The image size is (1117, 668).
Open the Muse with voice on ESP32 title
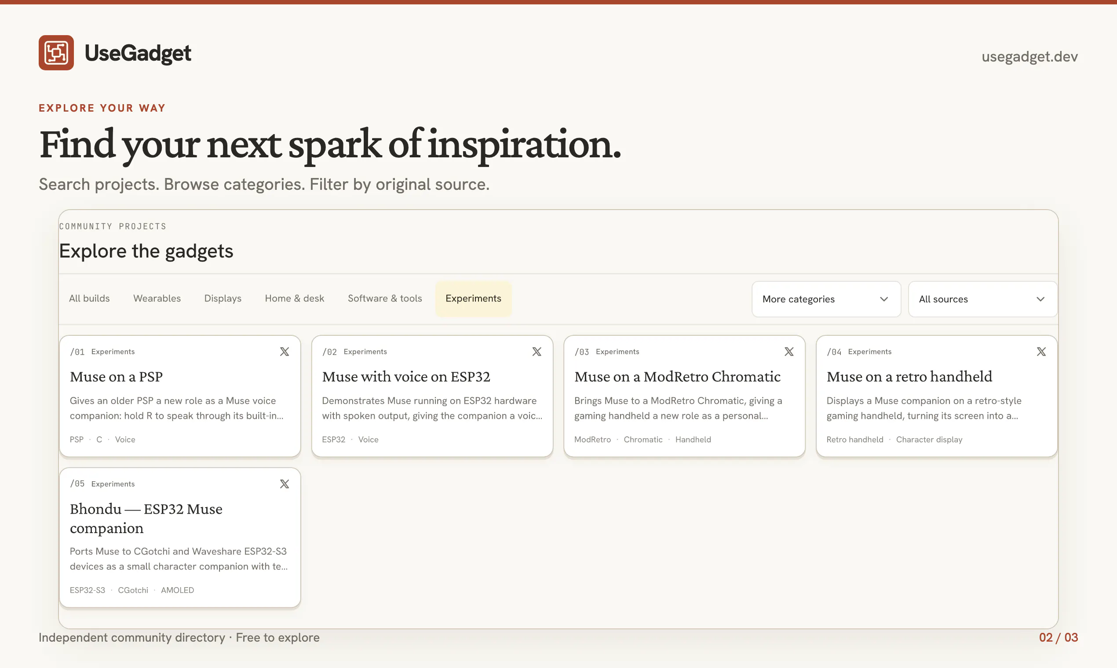pyautogui.click(x=406, y=376)
